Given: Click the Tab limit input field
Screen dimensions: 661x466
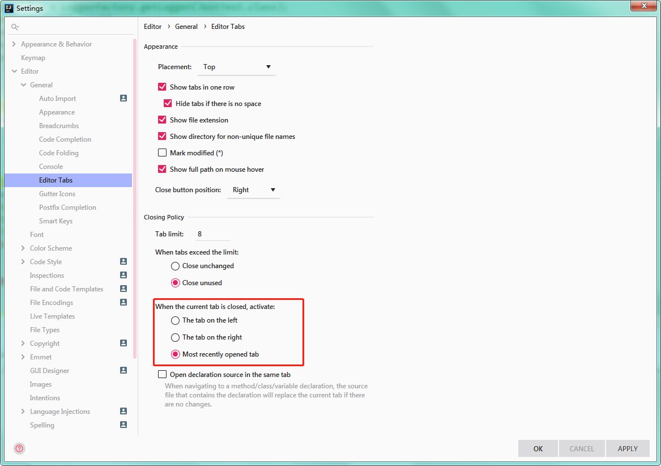Looking at the screenshot, I should [x=212, y=234].
